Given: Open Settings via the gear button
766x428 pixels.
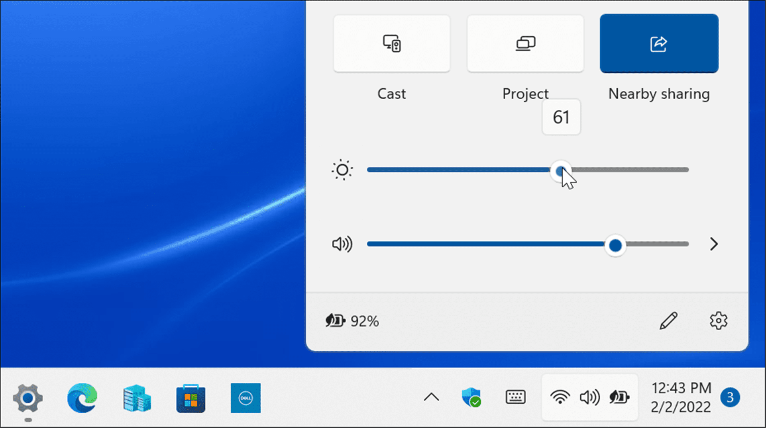Looking at the screenshot, I should point(718,321).
